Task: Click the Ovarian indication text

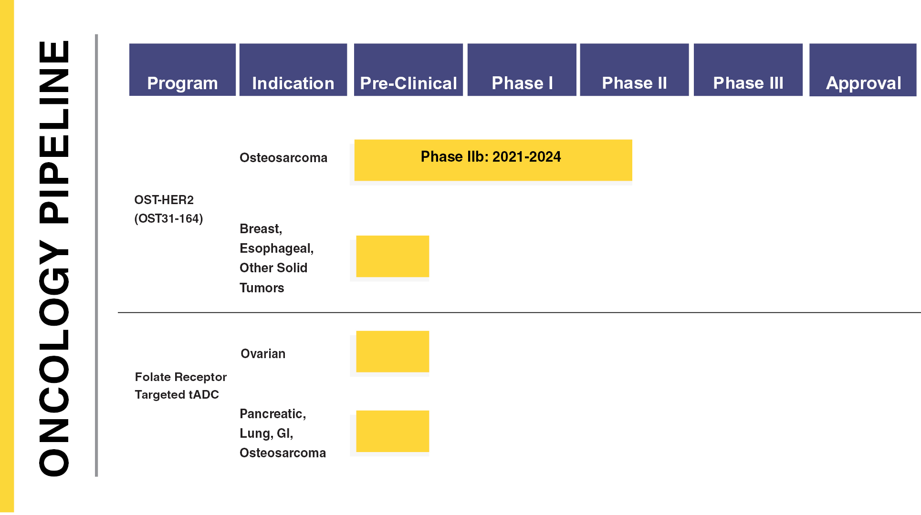Action: tap(263, 354)
